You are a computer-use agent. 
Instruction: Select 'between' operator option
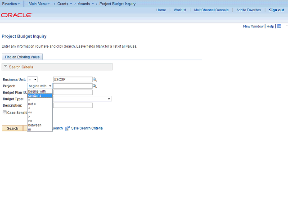point(40,125)
